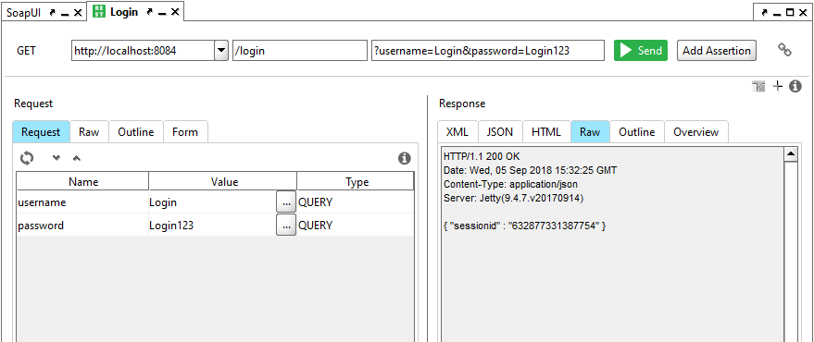The width and height of the screenshot is (814, 342).
Task: Select the password parameter name cell
Action: click(82, 226)
